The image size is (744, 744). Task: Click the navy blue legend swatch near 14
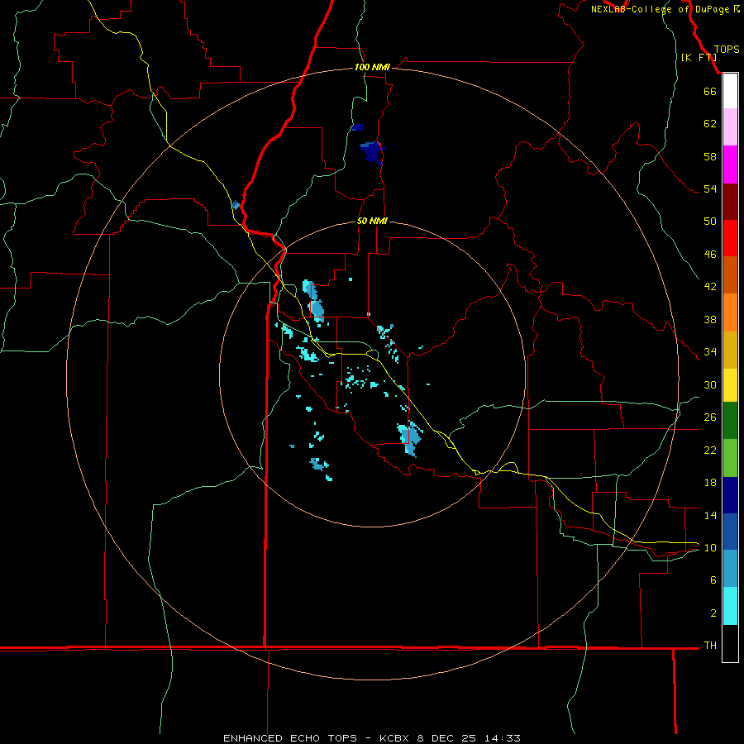point(730,495)
